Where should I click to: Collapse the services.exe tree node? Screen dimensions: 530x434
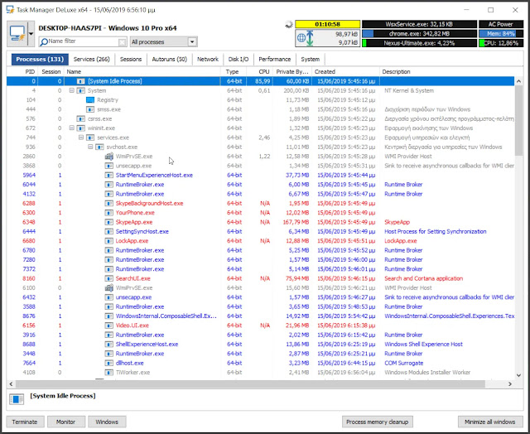pos(81,137)
